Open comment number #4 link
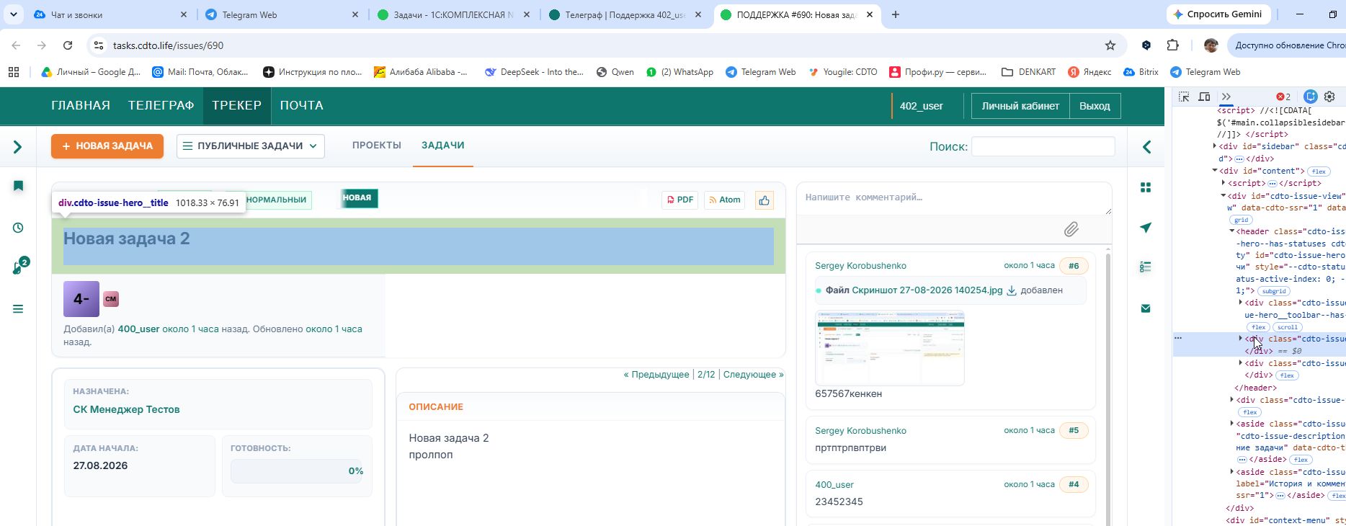The width and height of the screenshot is (1346, 526). pyautogui.click(x=1074, y=485)
